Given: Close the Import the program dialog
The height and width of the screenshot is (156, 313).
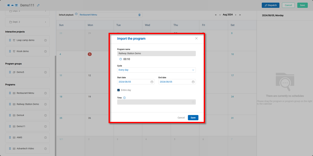Looking at the screenshot, I should pyautogui.click(x=196, y=38).
